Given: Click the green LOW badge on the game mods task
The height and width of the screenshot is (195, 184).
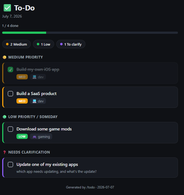Looking at the screenshot, I should pos(22,136).
